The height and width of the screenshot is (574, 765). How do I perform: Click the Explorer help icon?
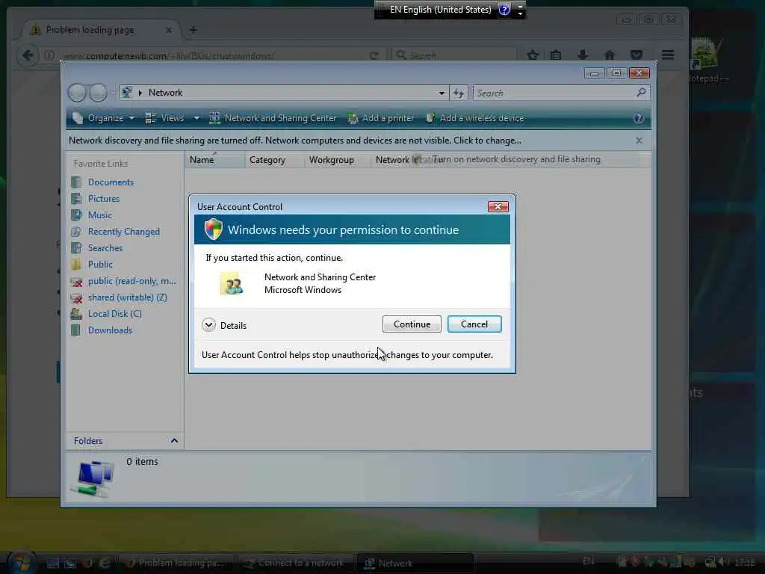click(638, 118)
